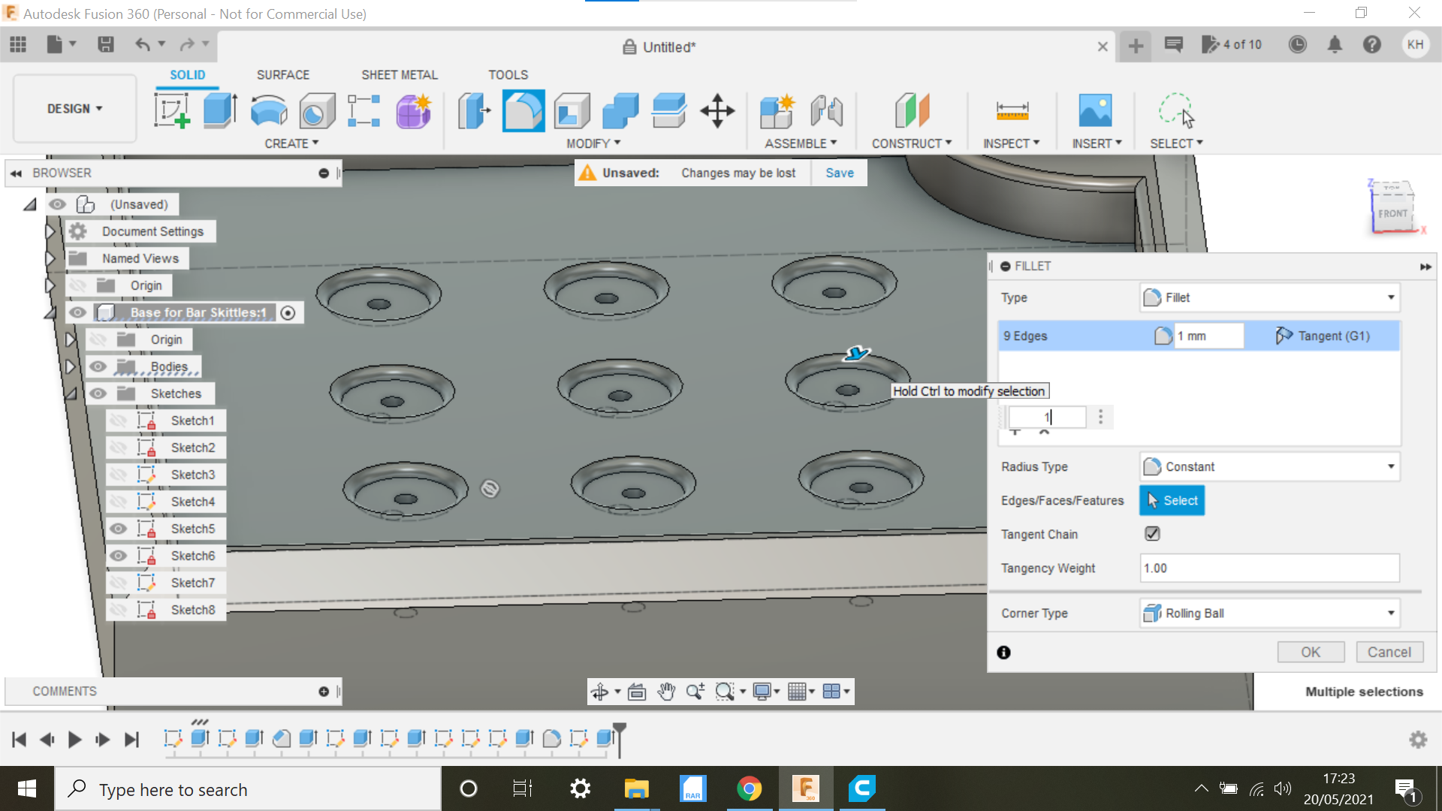Select the Measure tool in the Inspect panel

tap(1012, 110)
